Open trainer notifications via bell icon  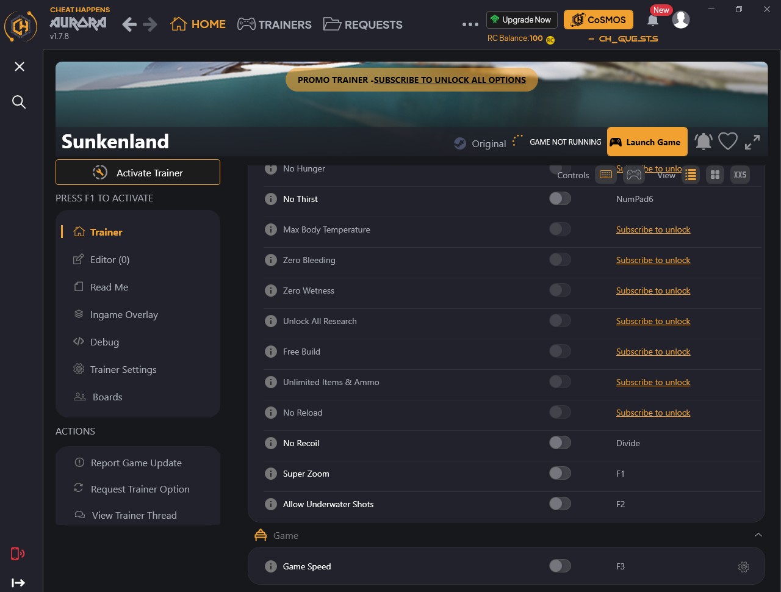(703, 141)
